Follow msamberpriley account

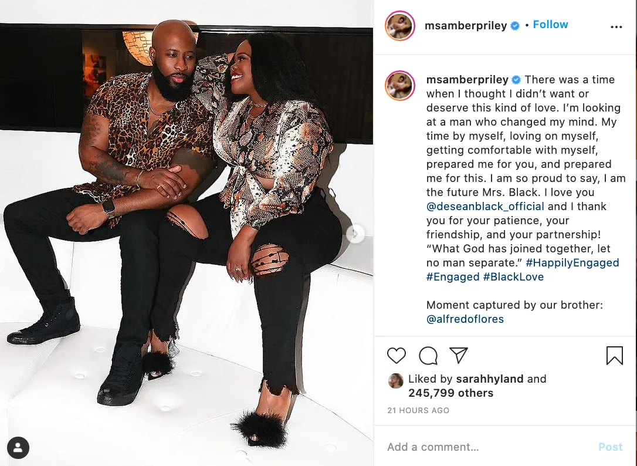[x=550, y=25]
